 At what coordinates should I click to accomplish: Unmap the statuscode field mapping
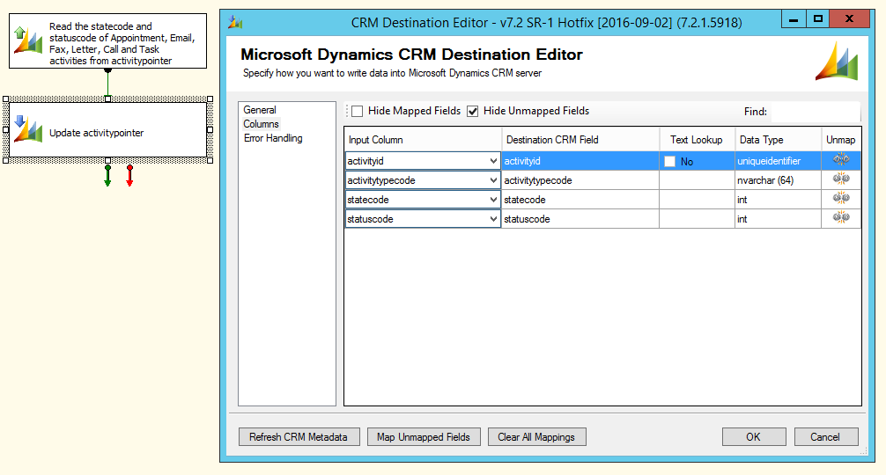click(x=841, y=218)
